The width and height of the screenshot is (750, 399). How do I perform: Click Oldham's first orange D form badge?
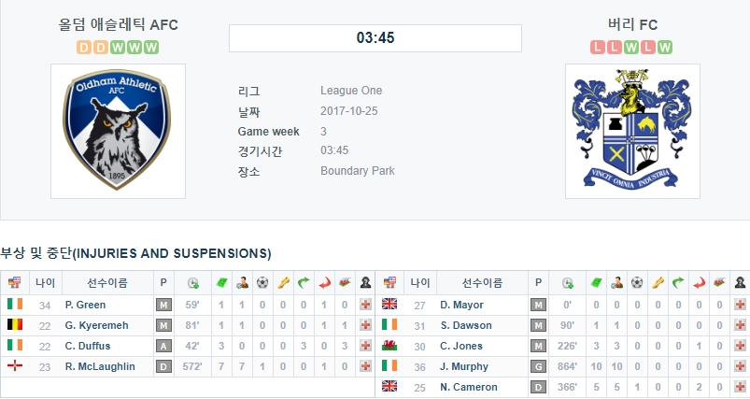click(84, 48)
